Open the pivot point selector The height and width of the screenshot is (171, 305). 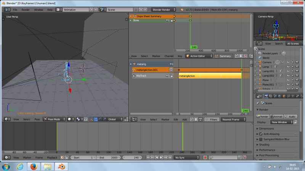tap(79, 119)
